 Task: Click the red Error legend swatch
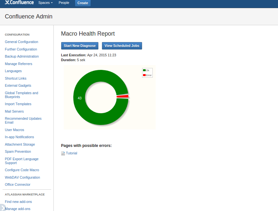[x=144, y=75]
